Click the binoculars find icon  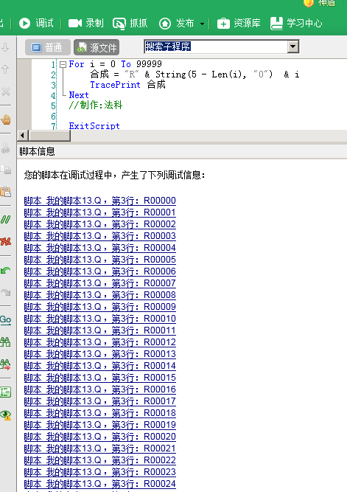pyautogui.click(x=6, y=342)
